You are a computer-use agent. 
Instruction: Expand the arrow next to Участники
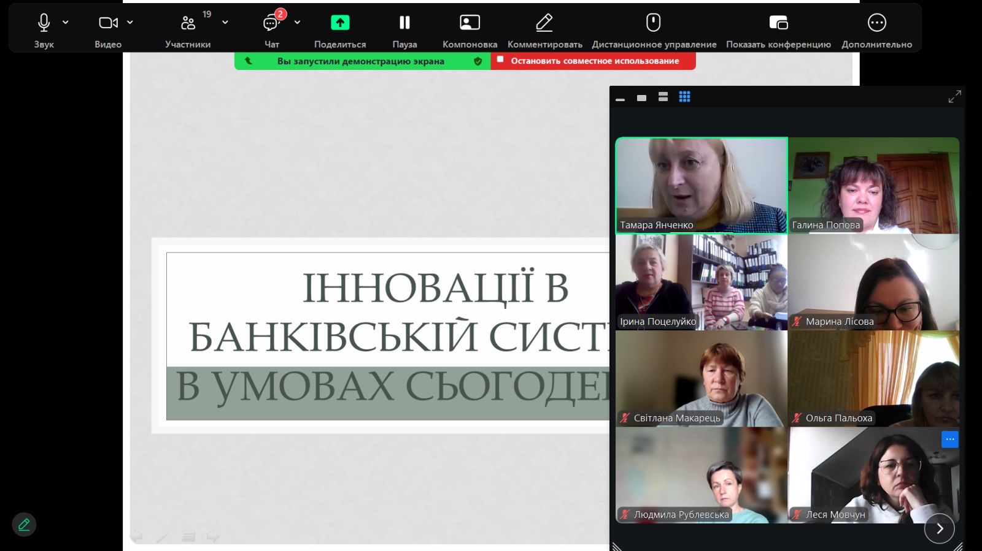pos(225,22)
